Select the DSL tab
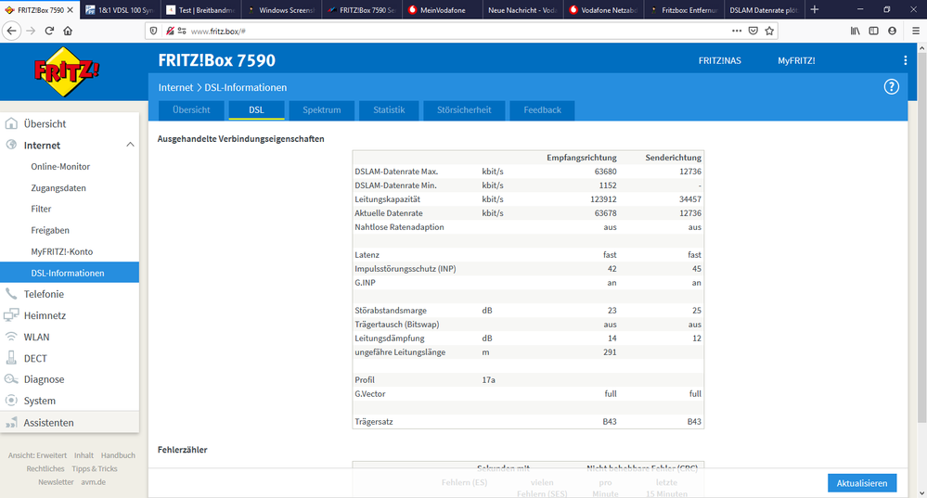 [257, 109]
